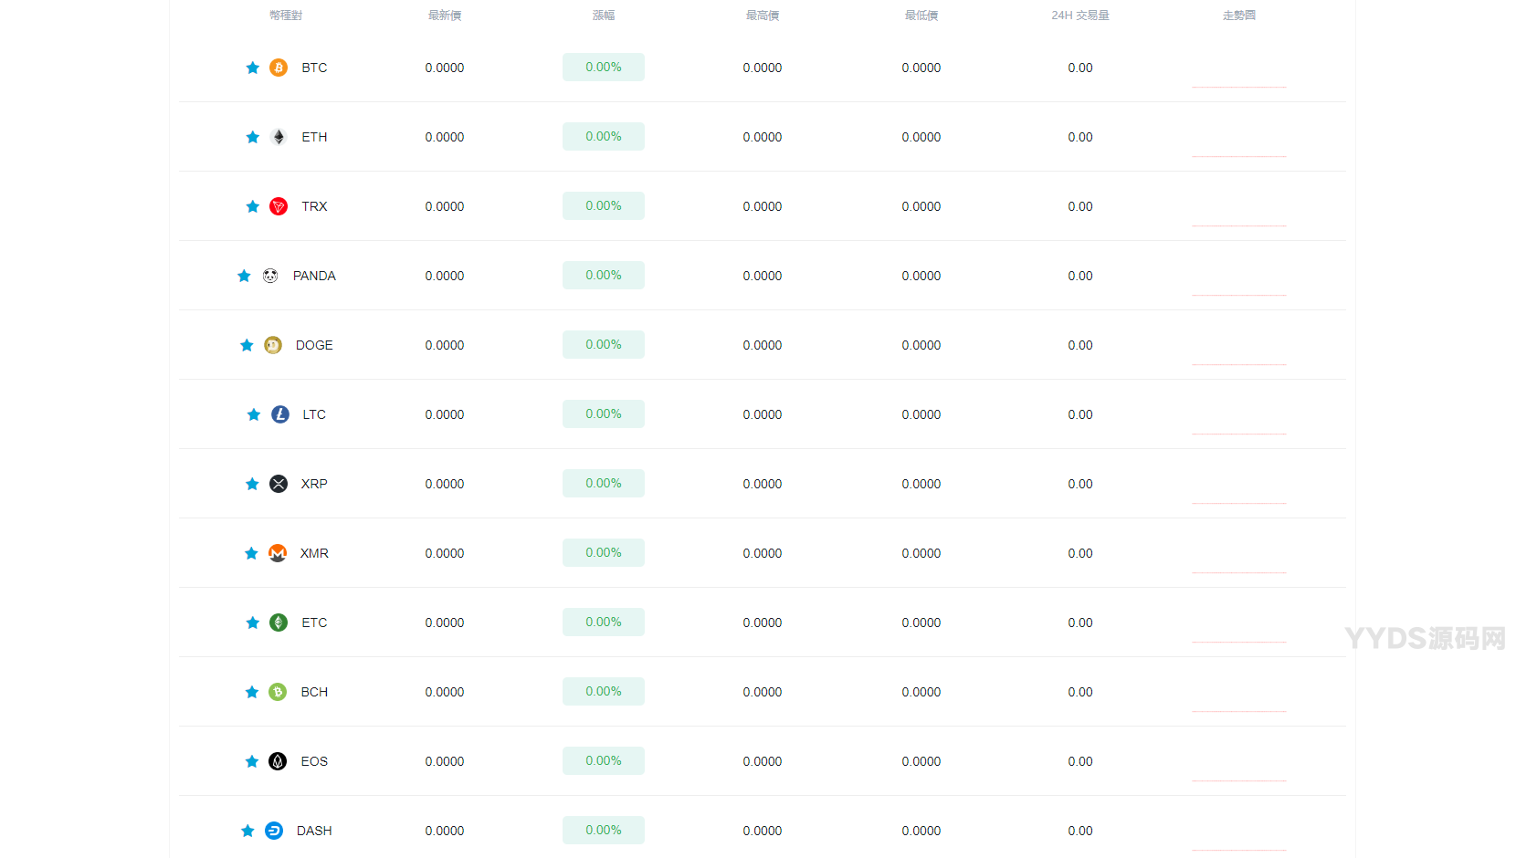Click the XRP coin icon
1537x858 pixels.
(x=279, y=484)
